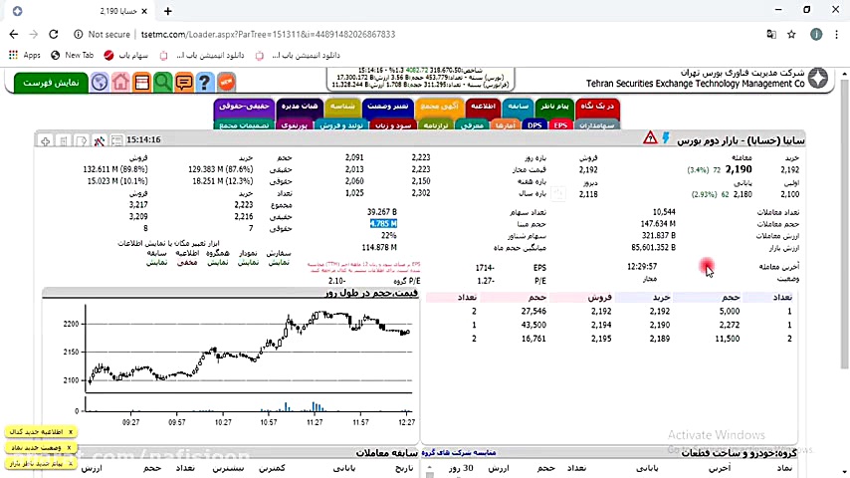Open the تصمیمات مجمع tab
Image resolution: width=850 pixels, height=478 pixels.
(244, 125)
